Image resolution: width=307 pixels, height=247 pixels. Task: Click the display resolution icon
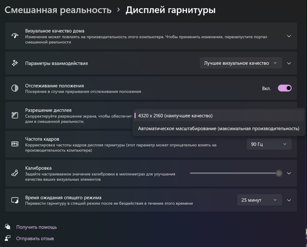coord(15,115)
